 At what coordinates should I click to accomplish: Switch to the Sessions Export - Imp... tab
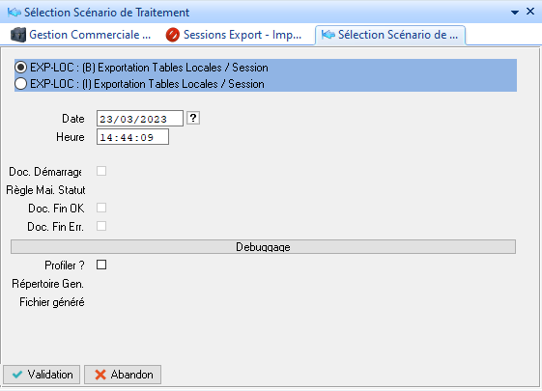point(234,35)
